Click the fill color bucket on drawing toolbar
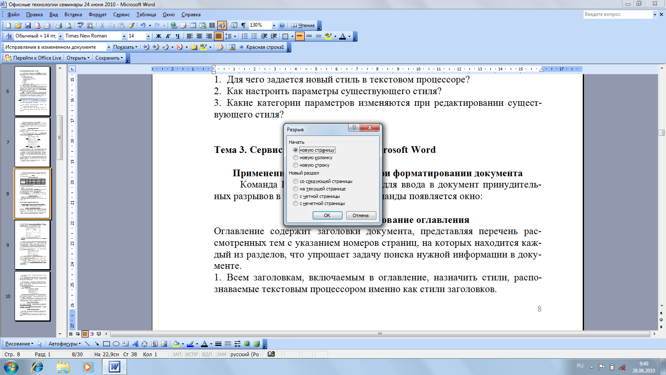This screenshot has height=375, width=666. [176, 344]
